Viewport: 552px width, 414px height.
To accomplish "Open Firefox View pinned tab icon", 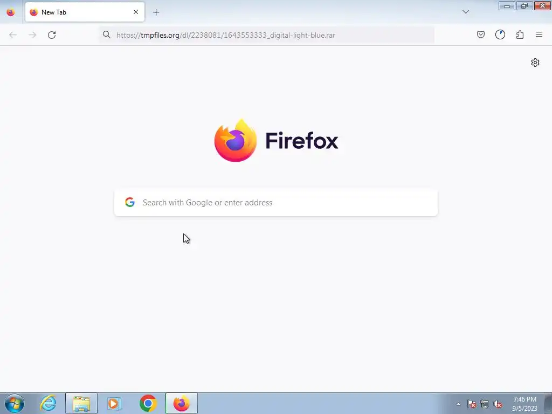I will (x=11, y=12).
